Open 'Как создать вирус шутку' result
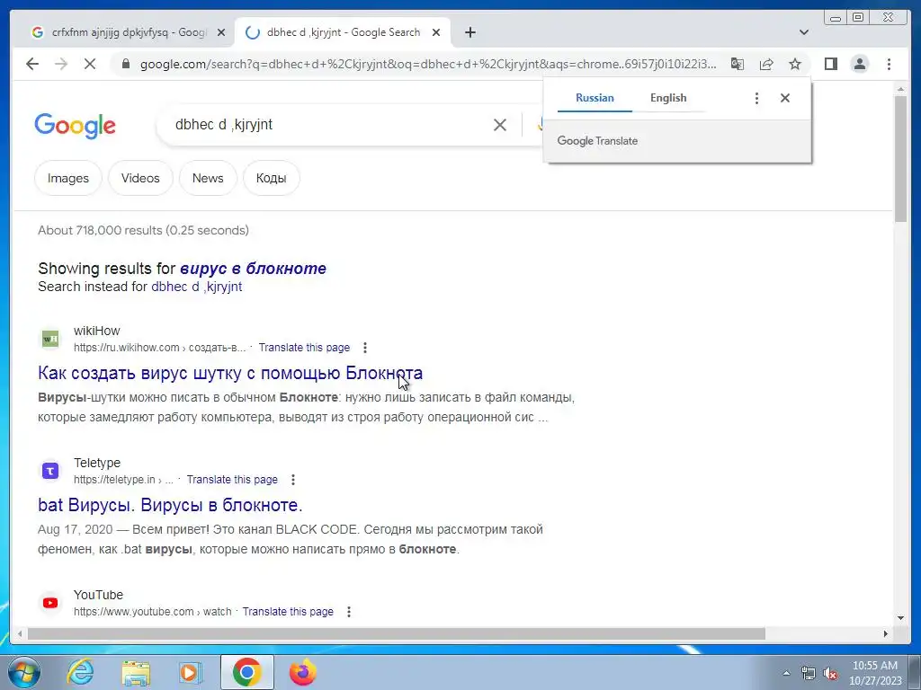 pyautogui.click(x=230, y=373)
